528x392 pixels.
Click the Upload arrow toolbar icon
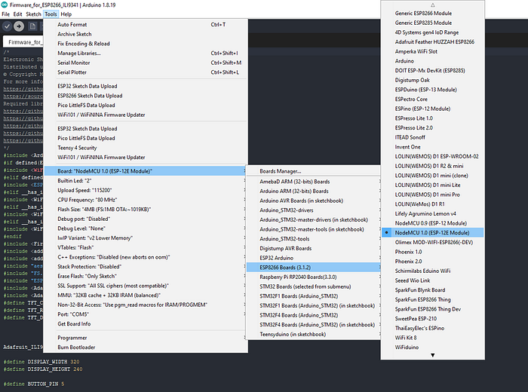pyautogui.click(x=19, y=26)
